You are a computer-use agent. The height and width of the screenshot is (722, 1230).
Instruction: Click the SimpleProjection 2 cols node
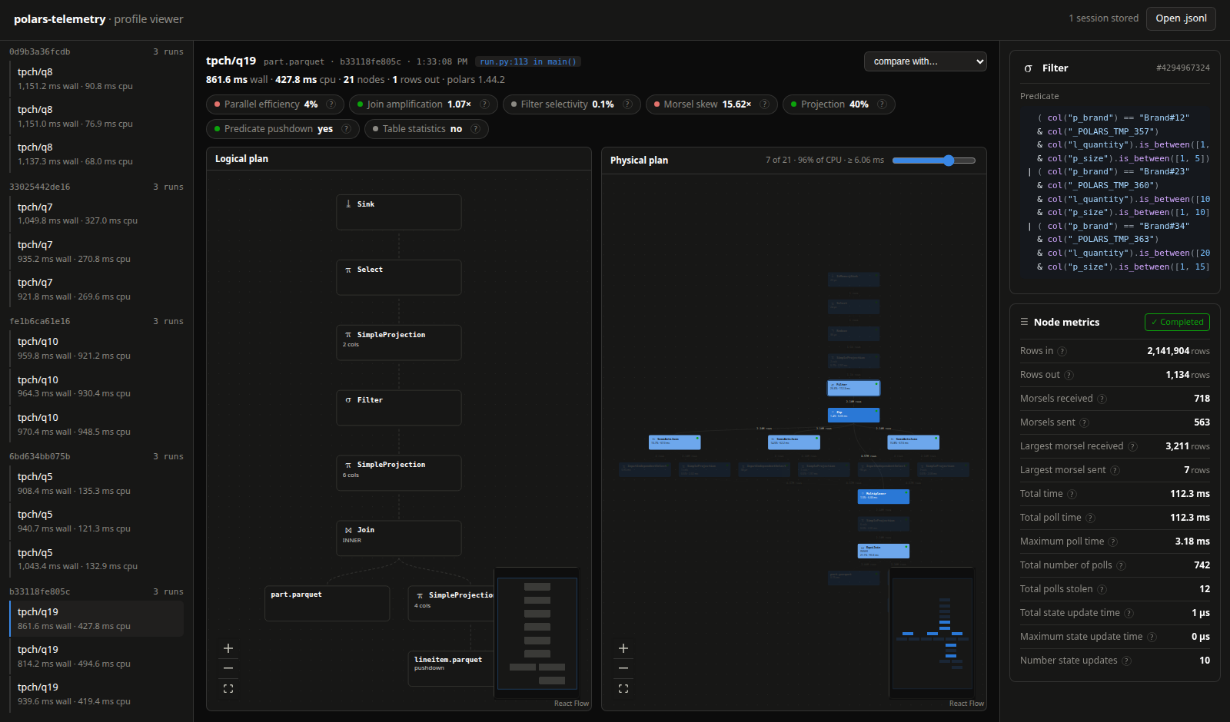399,343
